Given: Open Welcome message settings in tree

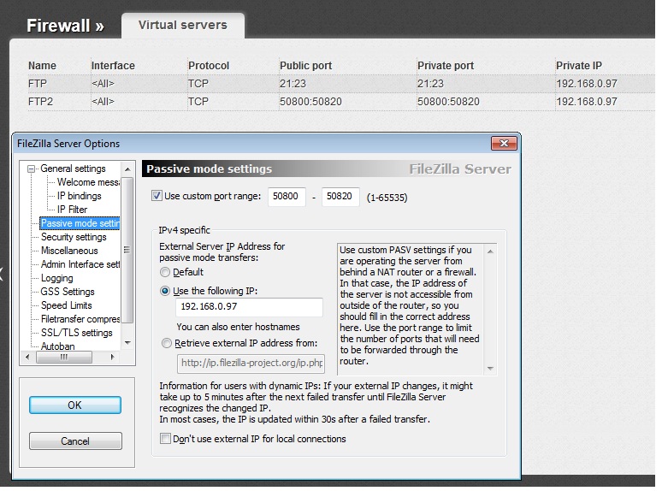Looking at the screenshot, I should tap(88, 182).
